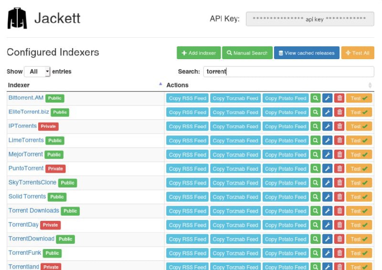Viewport: 382px width, 270px height.
Task: Open wrench settings for TorrentDownload
Action: point(327,239)
